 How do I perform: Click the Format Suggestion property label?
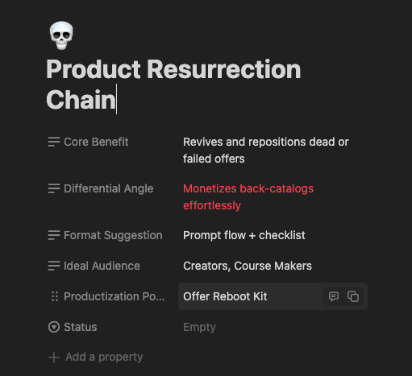tap(113, 235)
